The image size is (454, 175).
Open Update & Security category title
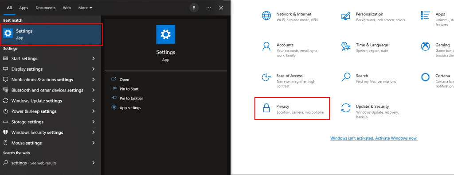[372, 107]
